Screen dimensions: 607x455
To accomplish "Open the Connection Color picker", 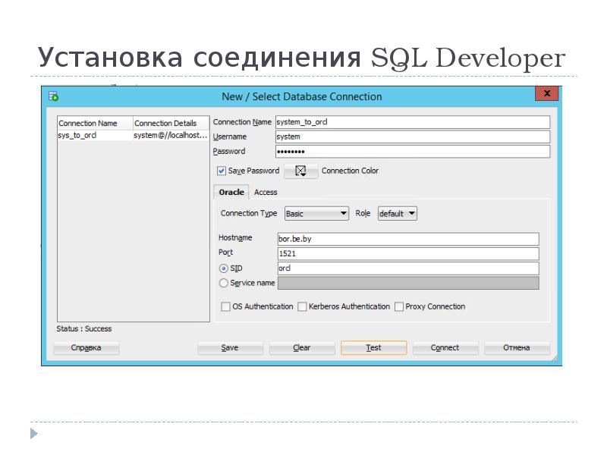I will click(x=300, y=171).
